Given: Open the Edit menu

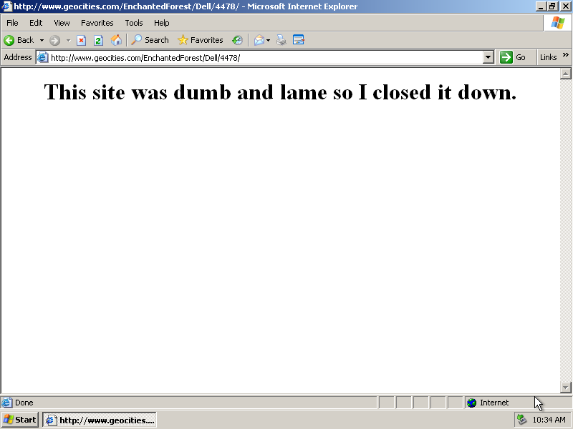Looking at the screenshot, I should pyautogui.click(x=36, y=23).
